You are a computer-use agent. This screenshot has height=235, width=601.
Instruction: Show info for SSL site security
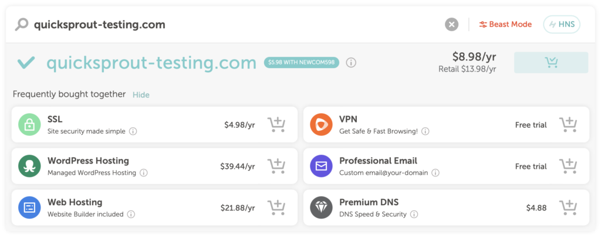pos(133,131)
